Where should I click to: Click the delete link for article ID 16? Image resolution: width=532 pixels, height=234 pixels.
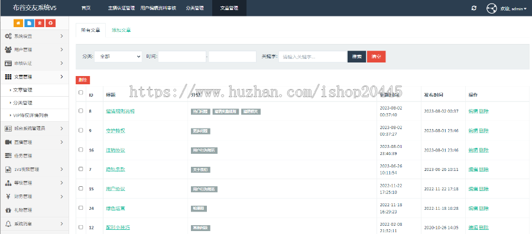484,150
